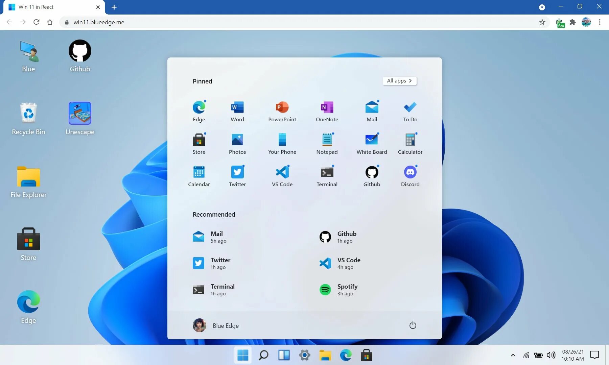The image size is (609, 365).
Task: Expand the All apps list
Action: point(399,81)
